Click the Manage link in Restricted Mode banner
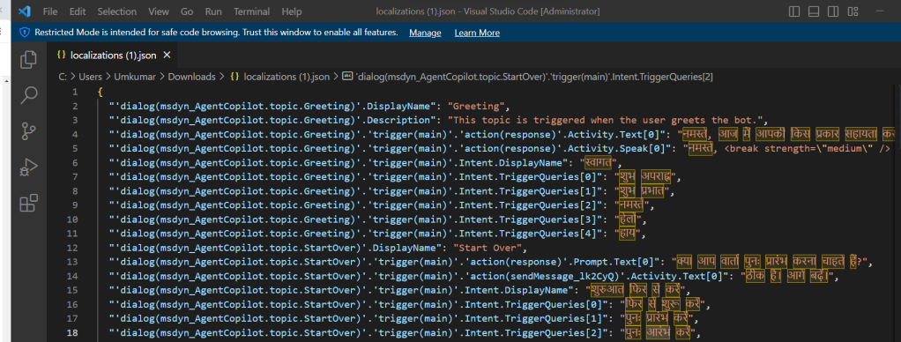This screenshot has width=901, height=342. click(x=425, y=33)
